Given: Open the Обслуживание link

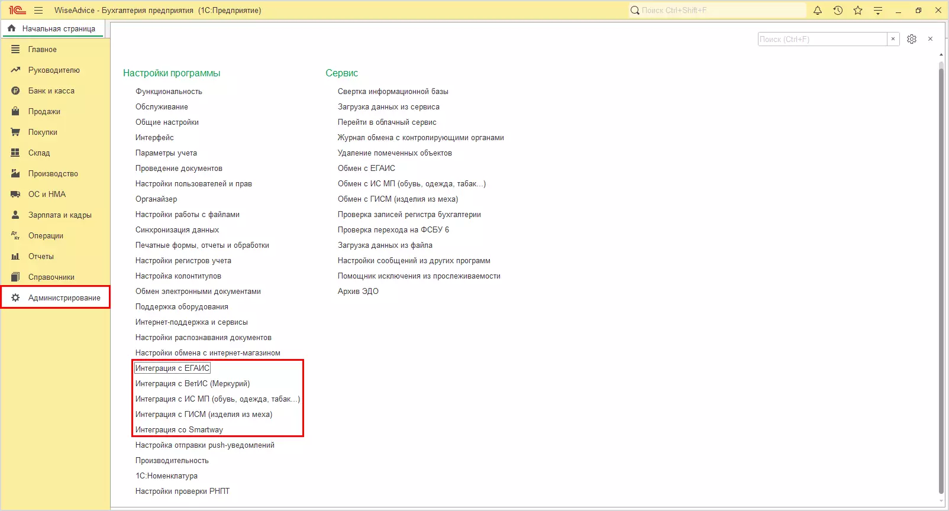Looking at the screenshot, I should pyautogui.click(x=162, y=107).
